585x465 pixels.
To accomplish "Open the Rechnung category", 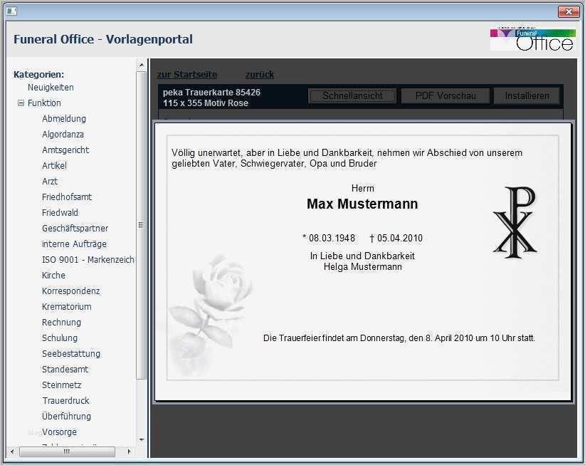I will pyautogui.click(x=61, y=322).
